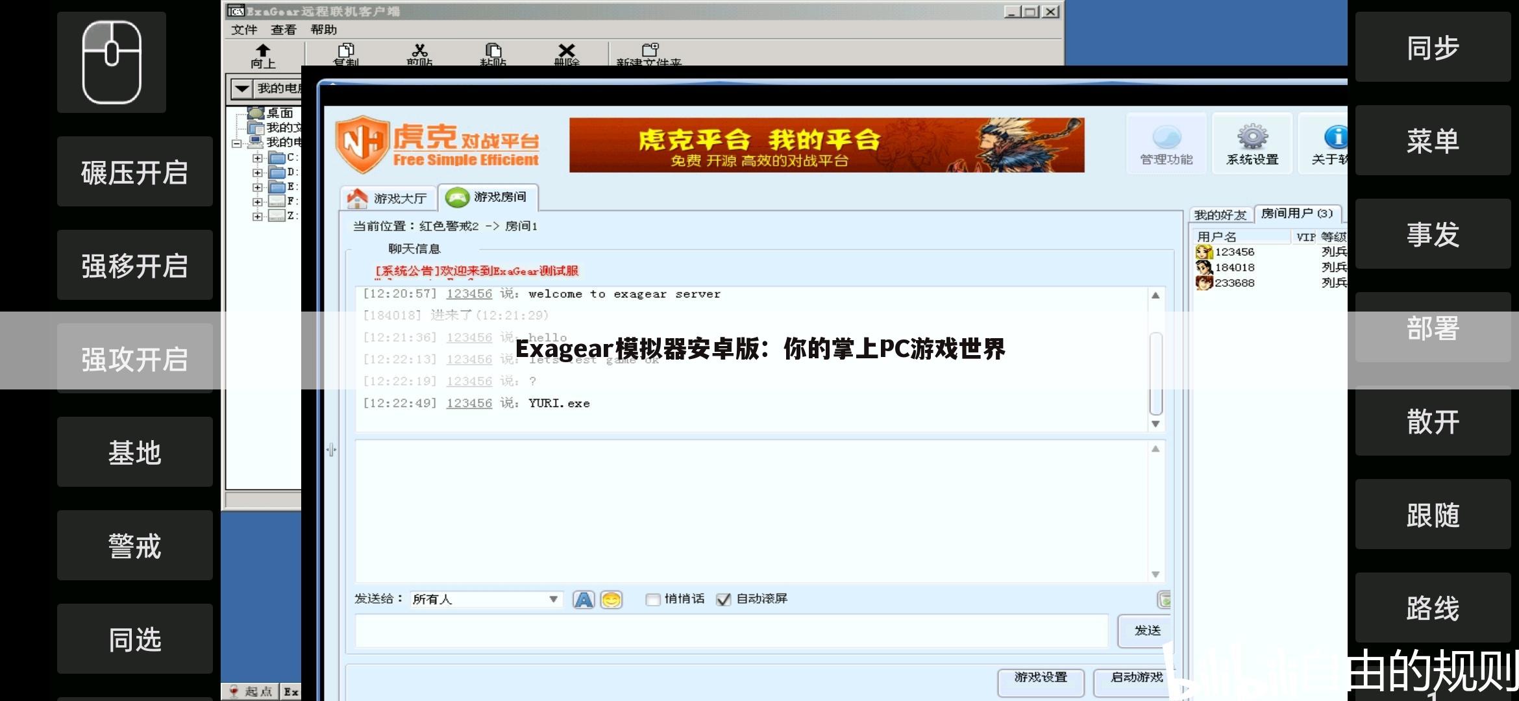Tap the 警戒 overlay button
This screenshot has width=1519, height=701.
135,545
